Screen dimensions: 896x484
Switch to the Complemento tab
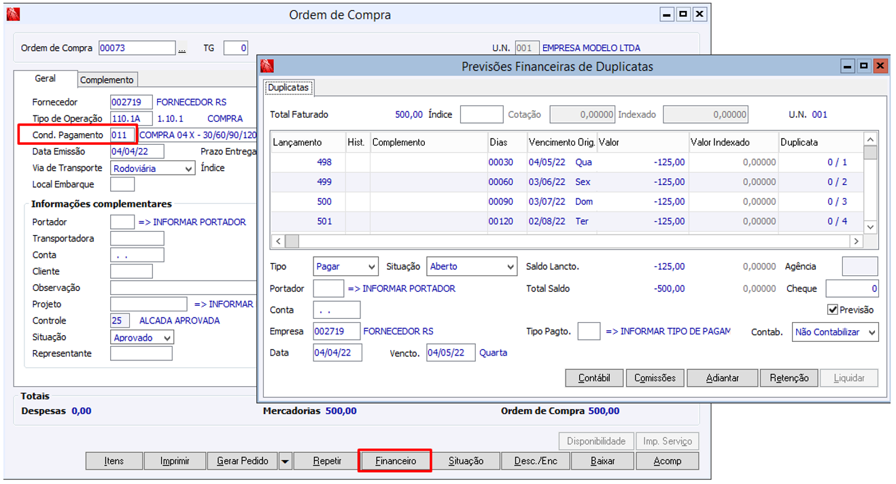pos(107,80)
